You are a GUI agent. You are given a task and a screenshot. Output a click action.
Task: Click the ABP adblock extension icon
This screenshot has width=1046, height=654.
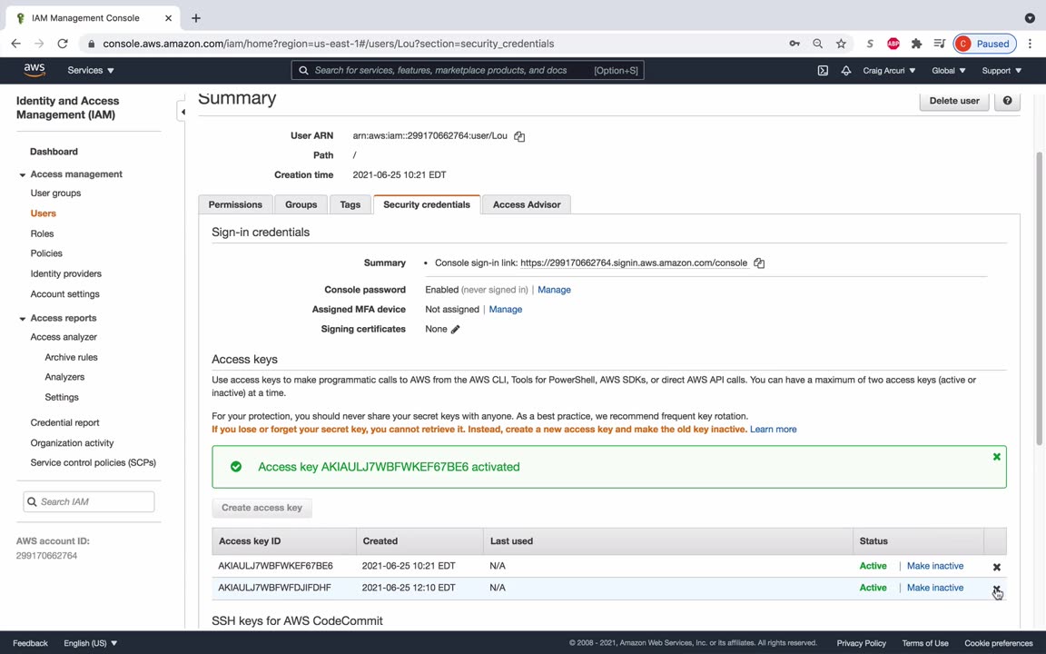coord(893,44)
